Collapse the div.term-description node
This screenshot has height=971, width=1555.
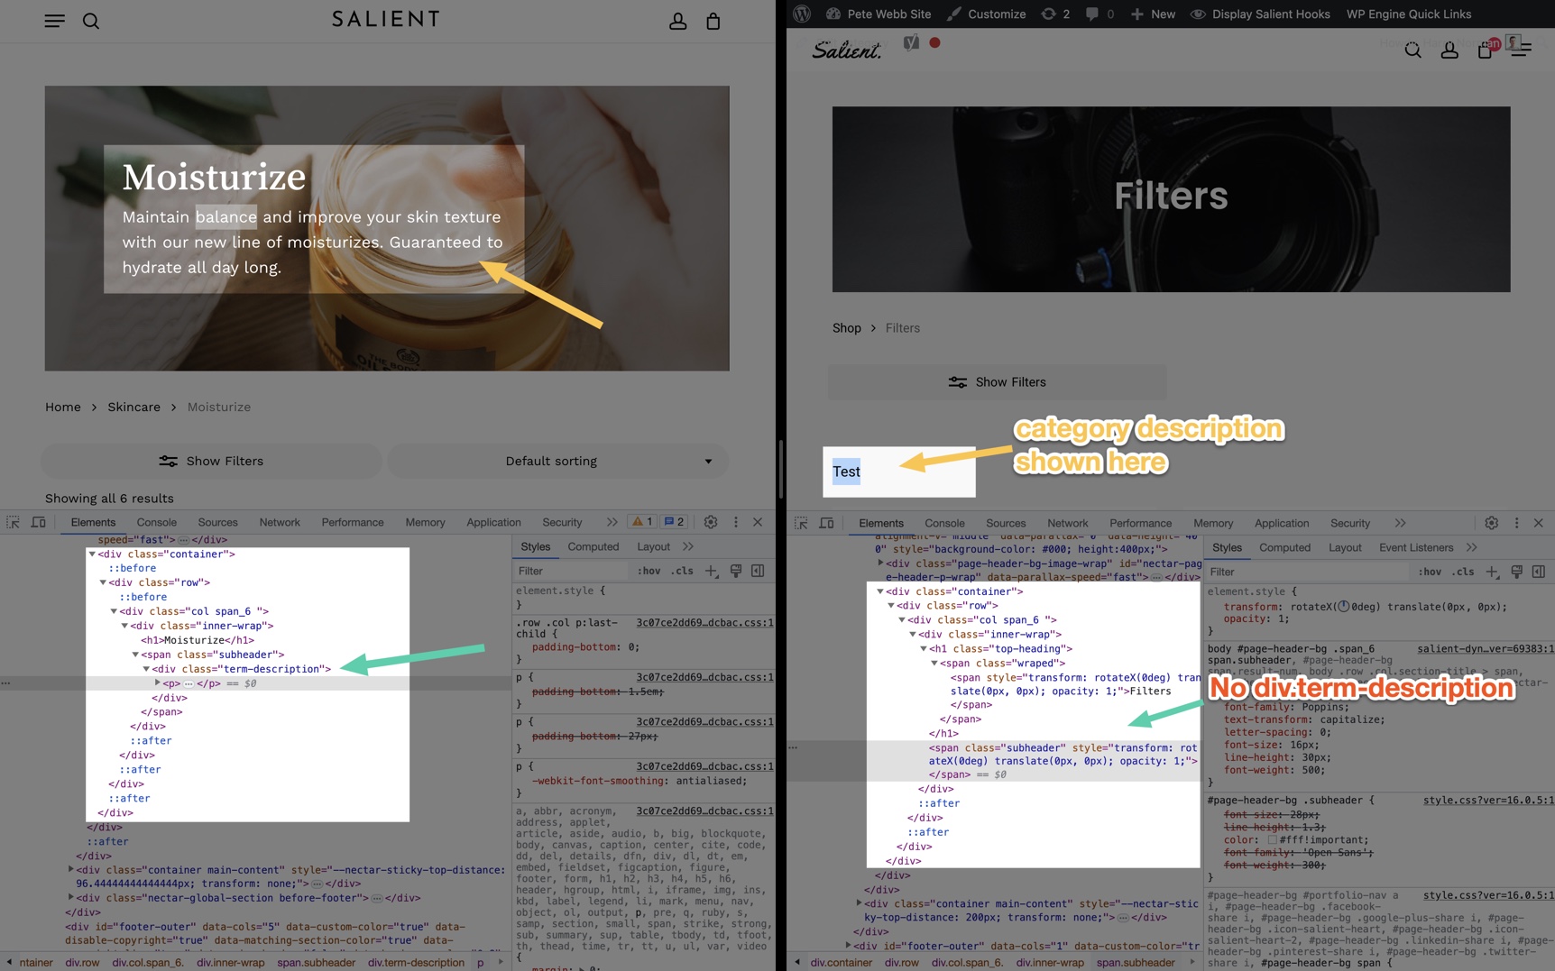click(146, 669)
